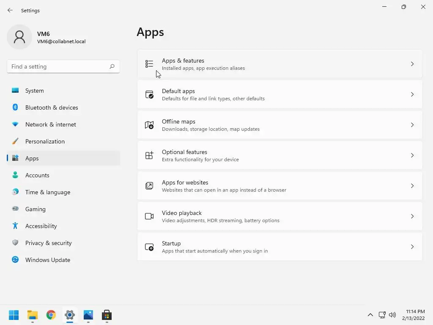Expand the Startup chevron arrow
Image resolution: width=433 pixels, height=325 pixels.
click(412, 247)
